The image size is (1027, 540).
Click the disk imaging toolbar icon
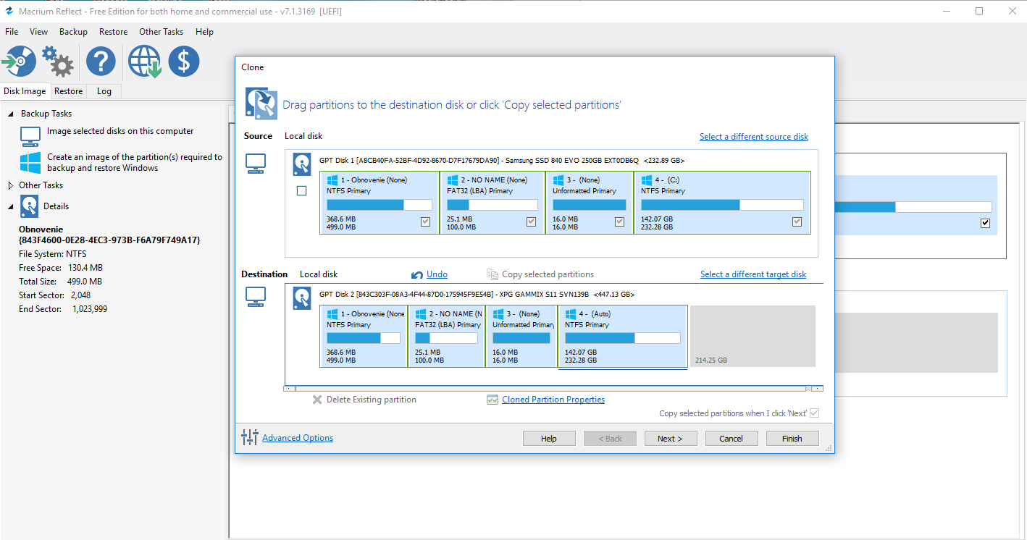pos(18,62)
